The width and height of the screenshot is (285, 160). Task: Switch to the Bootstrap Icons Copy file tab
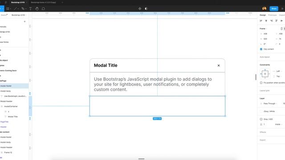click(44, 2)
